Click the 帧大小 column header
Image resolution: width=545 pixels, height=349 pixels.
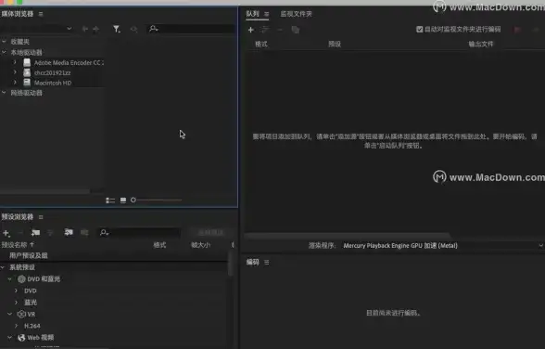[200, 245]
